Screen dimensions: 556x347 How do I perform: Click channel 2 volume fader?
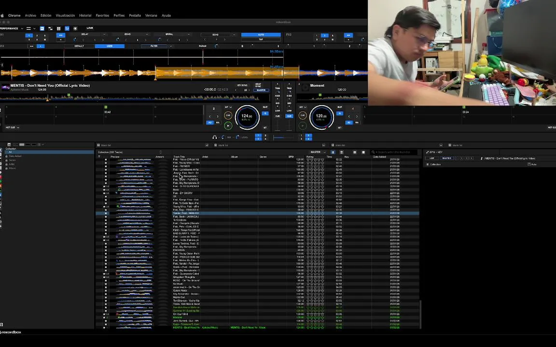click(x=289, y=125)
